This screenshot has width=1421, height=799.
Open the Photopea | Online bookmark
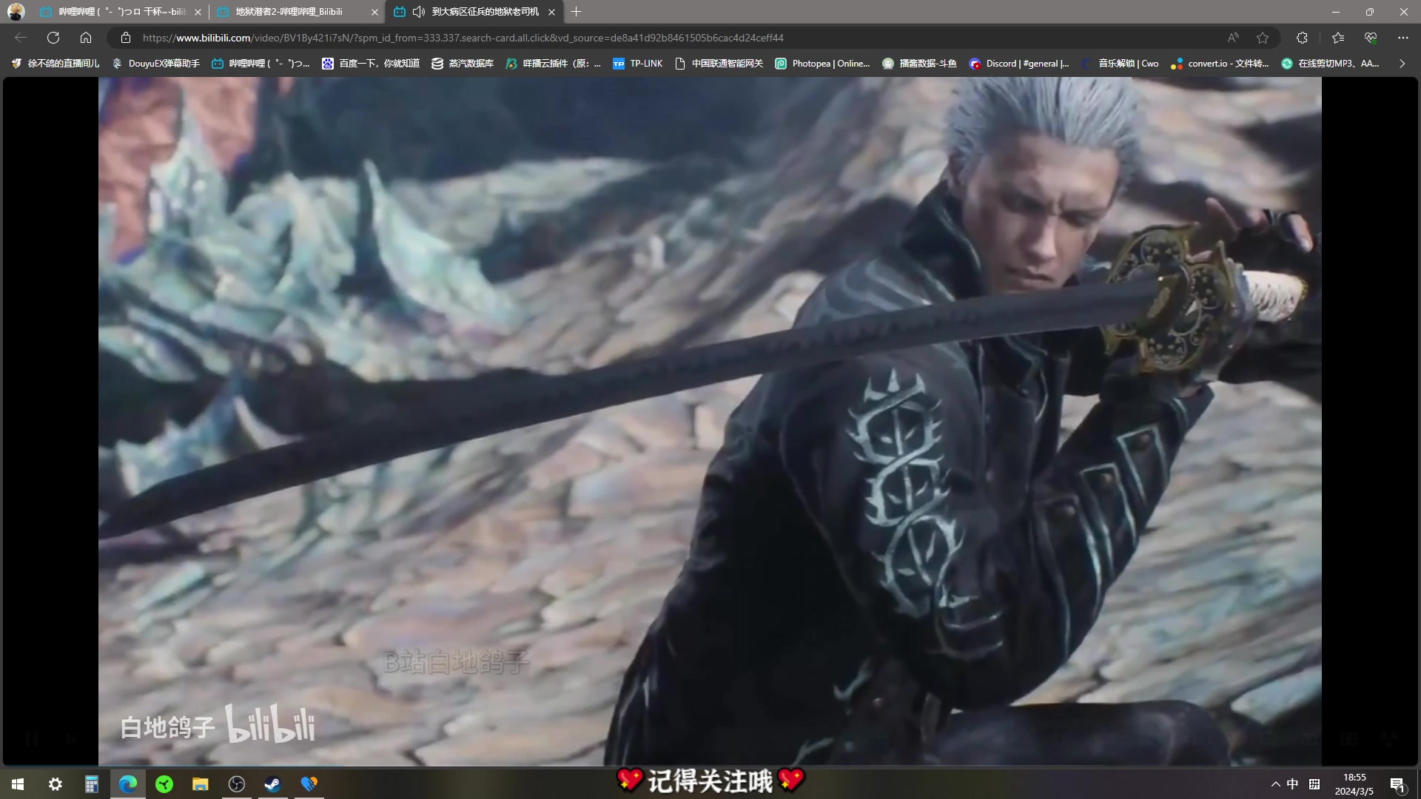822,64
